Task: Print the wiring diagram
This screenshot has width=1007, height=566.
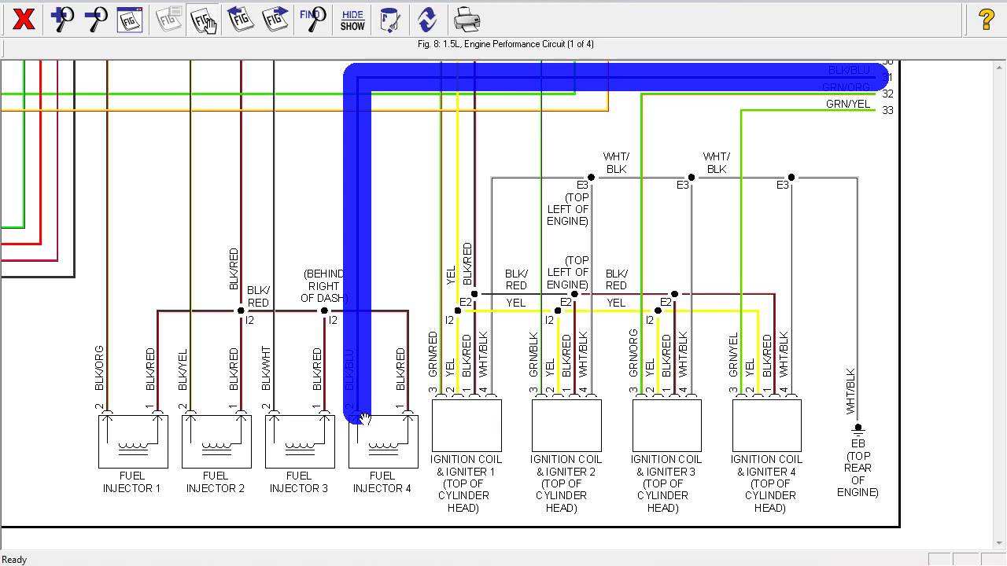Action: [x=467, y=20]
